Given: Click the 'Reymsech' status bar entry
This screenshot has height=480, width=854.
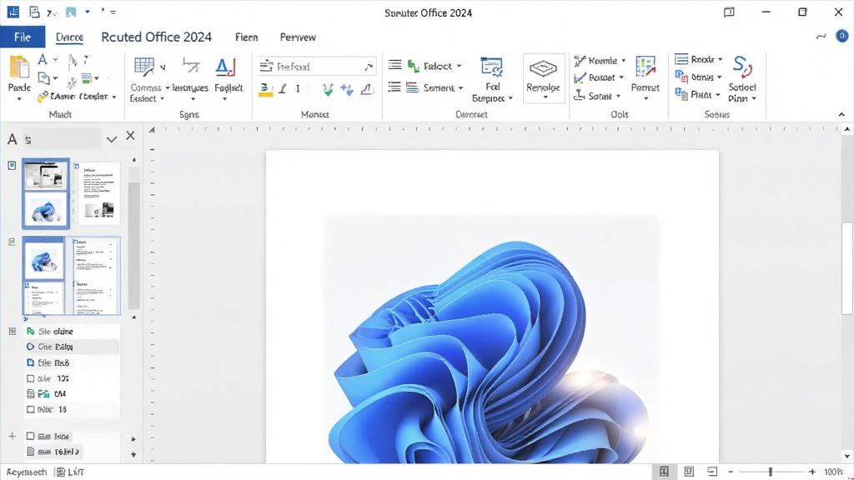Looking at the screenshot, I should [26, 472].
